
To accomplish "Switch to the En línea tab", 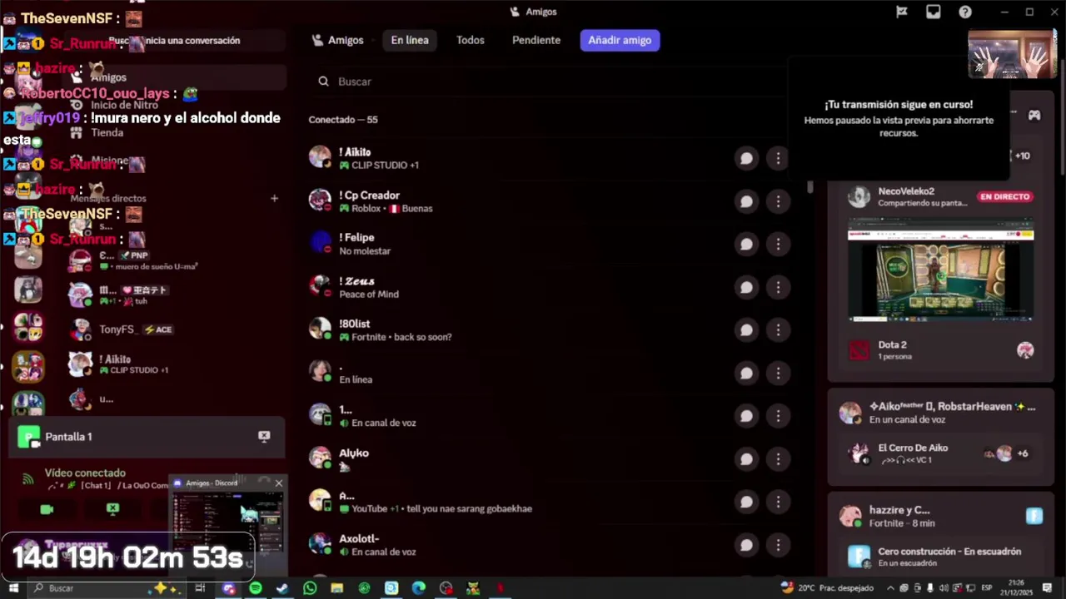I will pos(410,40).
